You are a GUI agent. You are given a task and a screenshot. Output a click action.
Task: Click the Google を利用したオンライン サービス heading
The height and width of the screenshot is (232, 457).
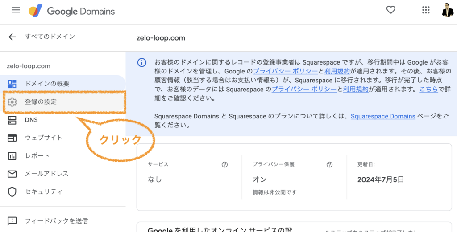point(220,230)
